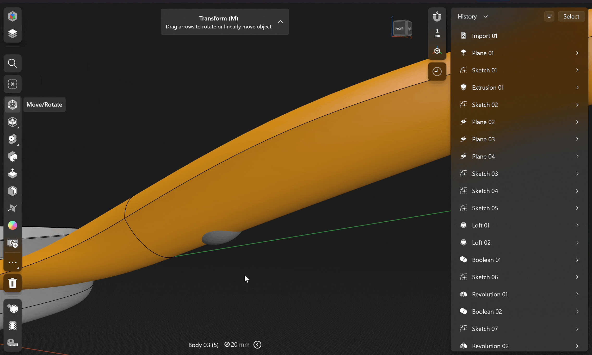Select the Sketch 03 history item
592x355 pixels.
pos(519,173)
